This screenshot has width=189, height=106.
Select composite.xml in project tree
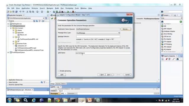21,46
